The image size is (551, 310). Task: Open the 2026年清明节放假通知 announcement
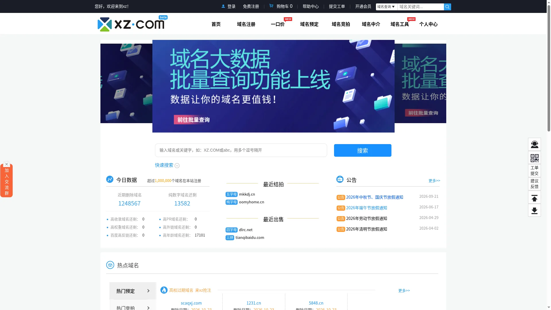pyautogui.click(x=366, y=229)
